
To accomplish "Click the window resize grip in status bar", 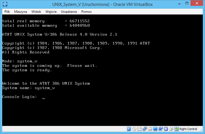I will pyautogui.click(x=201, y=130).
